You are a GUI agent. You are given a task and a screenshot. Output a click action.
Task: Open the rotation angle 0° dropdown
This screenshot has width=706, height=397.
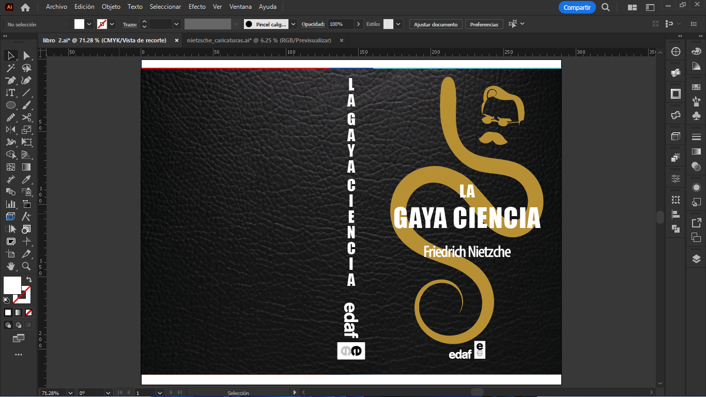coord(109,393)
